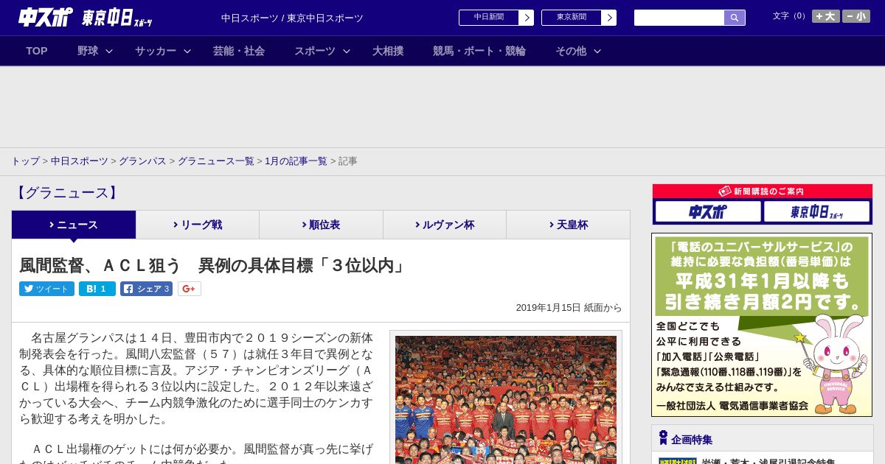Image resolution: width=885 pixels, height=464 pixels.
Task: Click the 【グラニュース】 section heading
Action: pyautogui.click(x=66, y=193)
